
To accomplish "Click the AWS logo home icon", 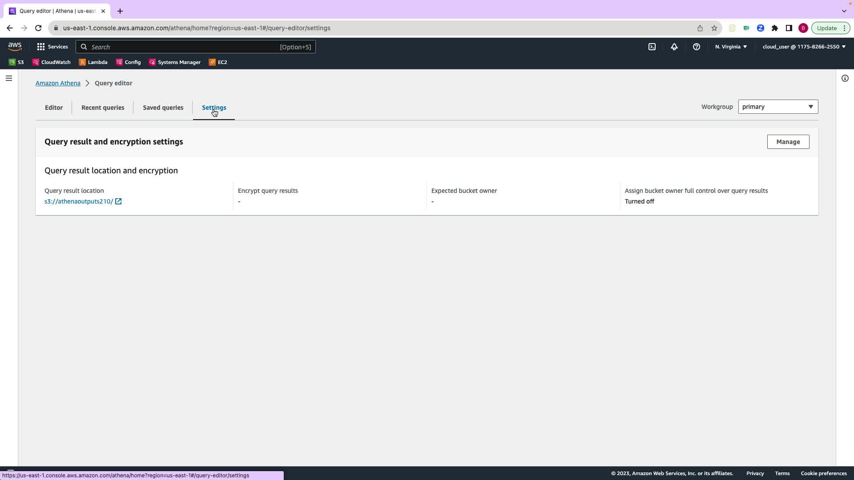I will click(x=15, y=47).
